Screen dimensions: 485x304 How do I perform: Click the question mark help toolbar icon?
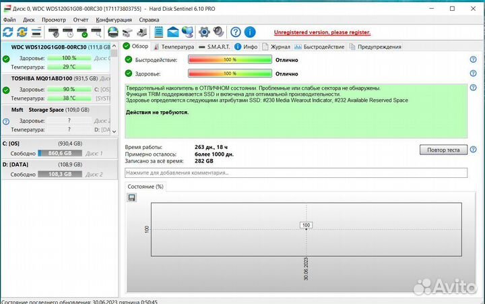coord(235,32)
